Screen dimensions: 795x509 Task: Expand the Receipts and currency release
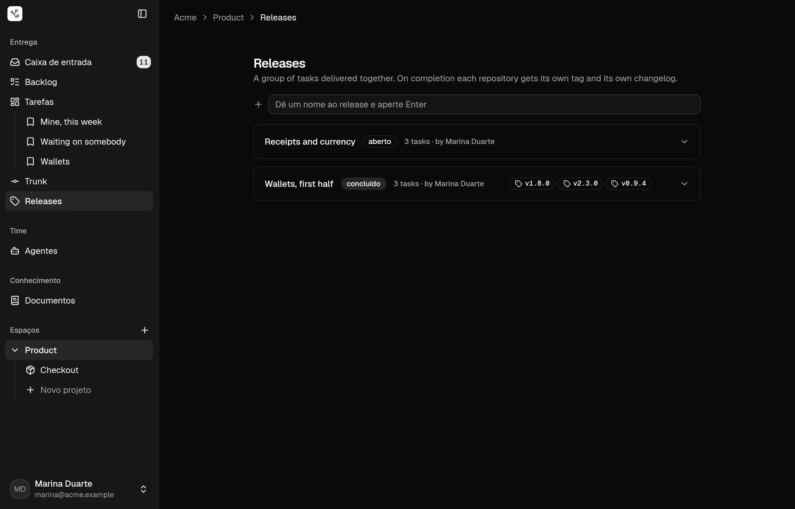(684, 142)
